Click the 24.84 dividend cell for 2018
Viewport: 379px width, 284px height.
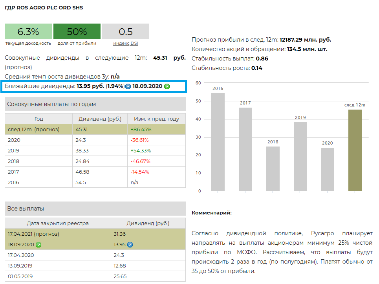pyautogui.click(x=100, y=161)
